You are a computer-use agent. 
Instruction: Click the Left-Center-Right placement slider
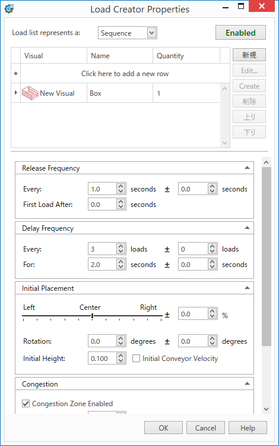93,316
